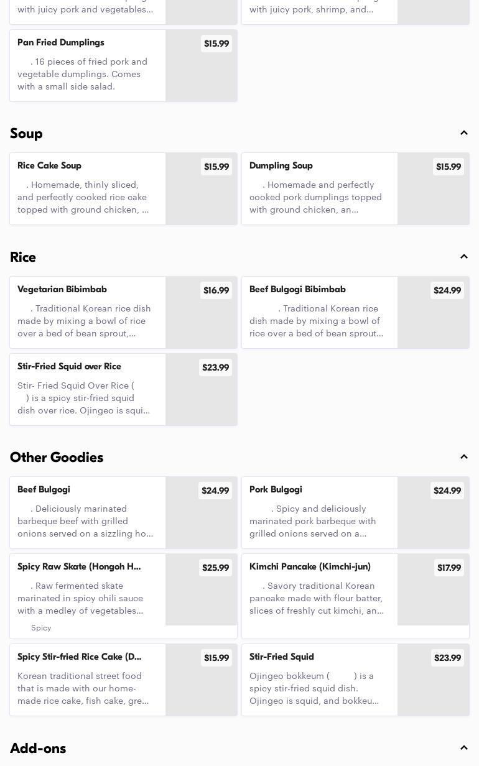The height and width of the screenshot is (766, 479).
Task: Open Stir-Fried Squid over Rice item
Action: [x=123, y=389]
